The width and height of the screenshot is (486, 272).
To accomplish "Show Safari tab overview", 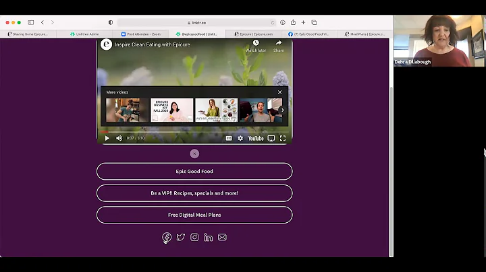I will coord(314,23).
